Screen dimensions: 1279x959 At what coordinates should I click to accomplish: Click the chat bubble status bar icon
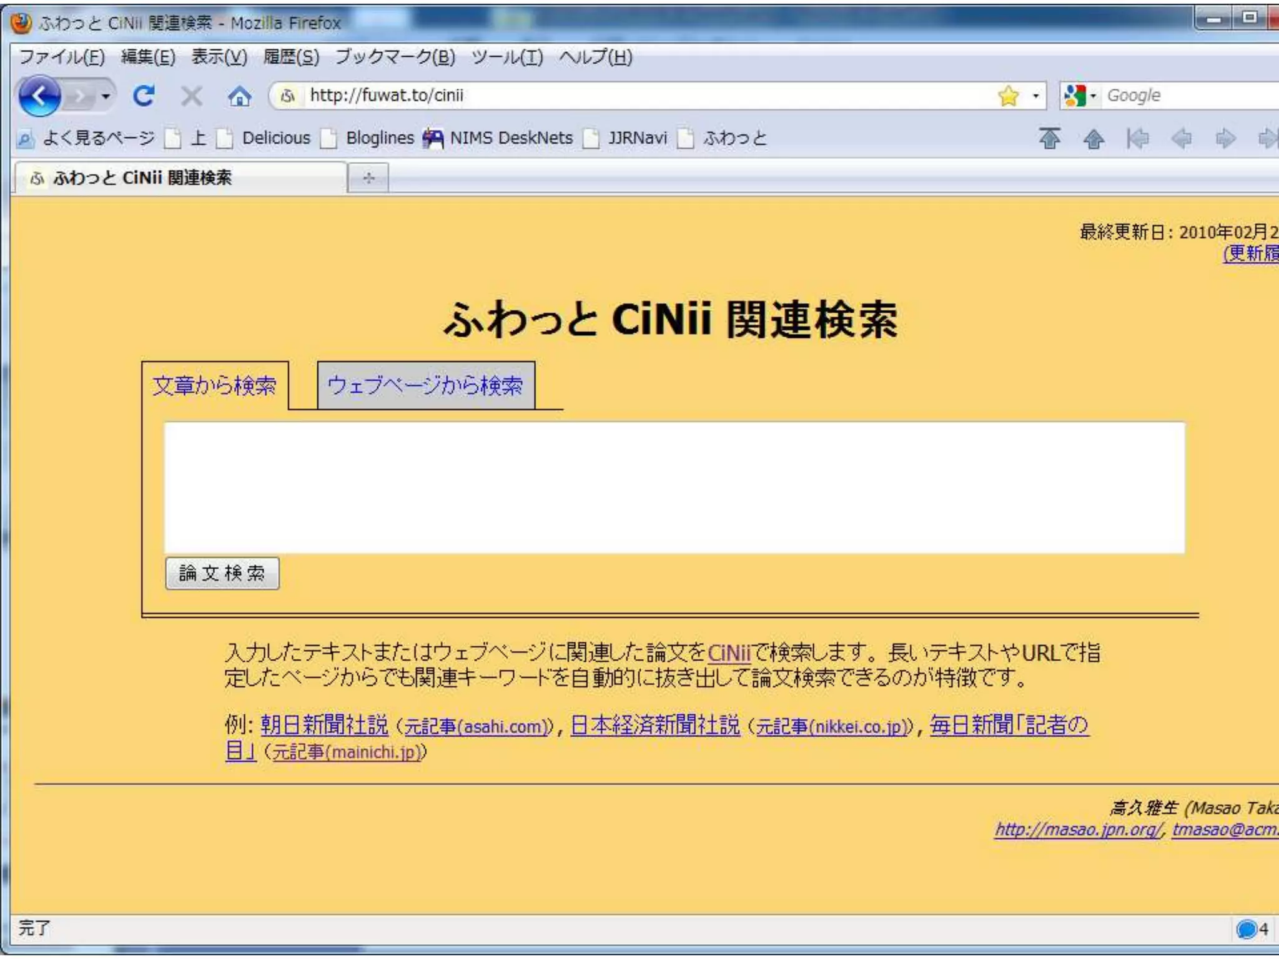(1246, 929)
